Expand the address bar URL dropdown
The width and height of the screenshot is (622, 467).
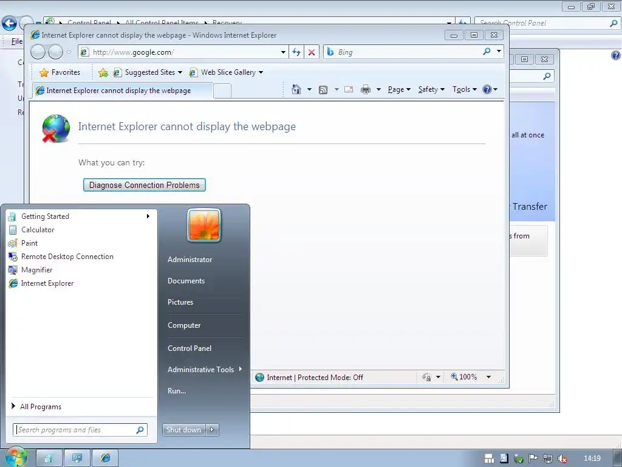(283, 52)
